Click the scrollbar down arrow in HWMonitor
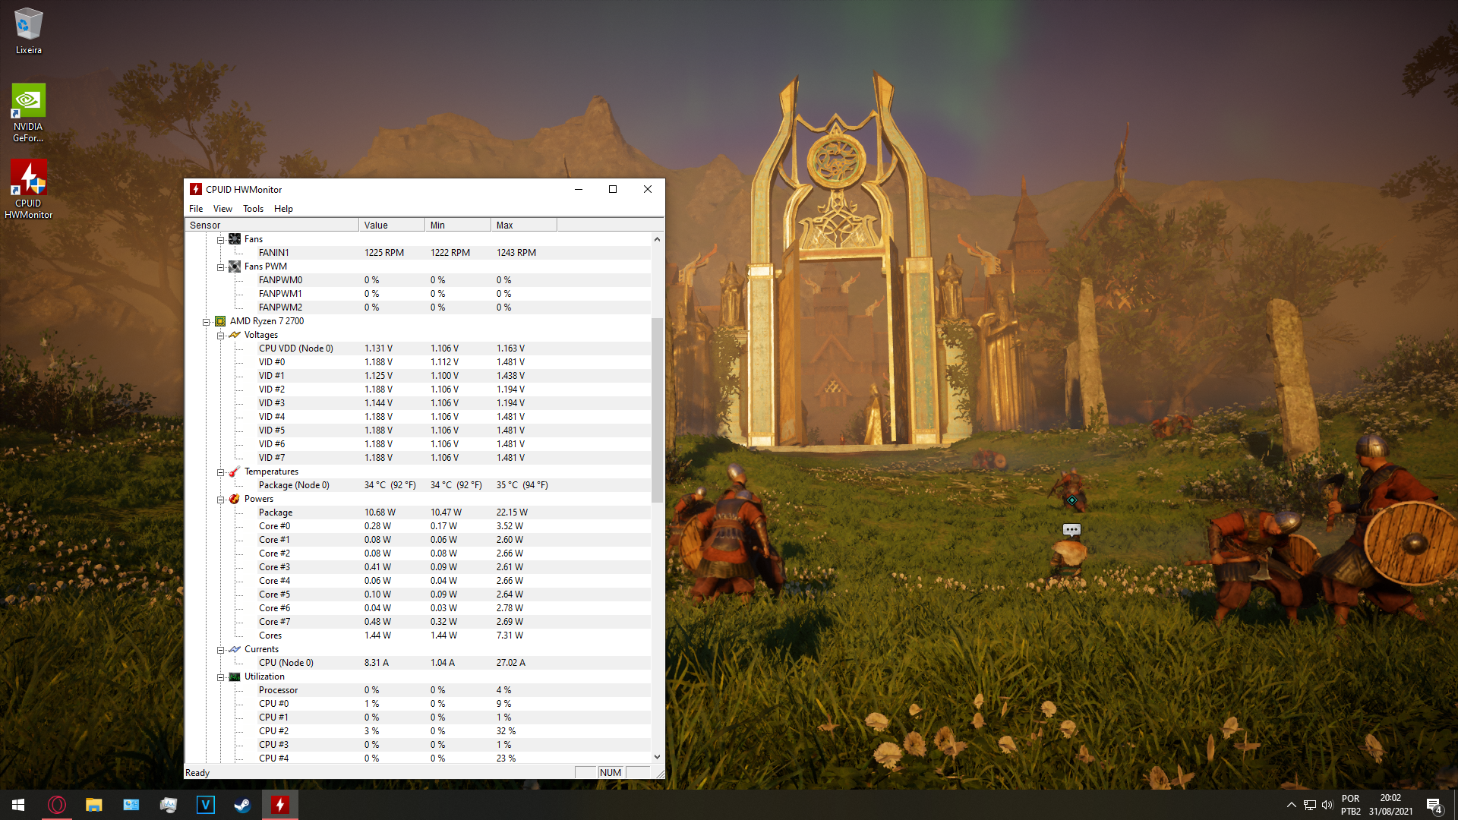The height and width of the screenshot is (820, 1458). [x=657, y=757]
